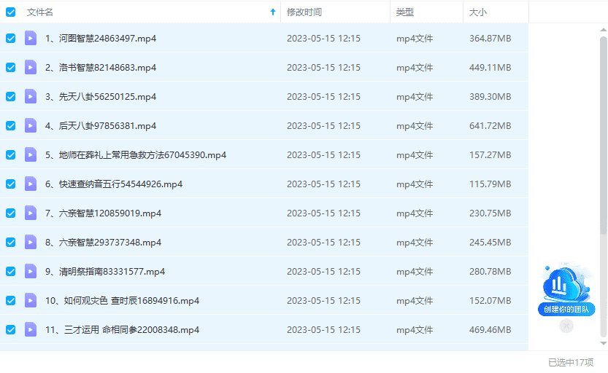
Task: Click the mp4 file icon for 先天八卦56250125.mp4
Action: (x=31, y=96)
